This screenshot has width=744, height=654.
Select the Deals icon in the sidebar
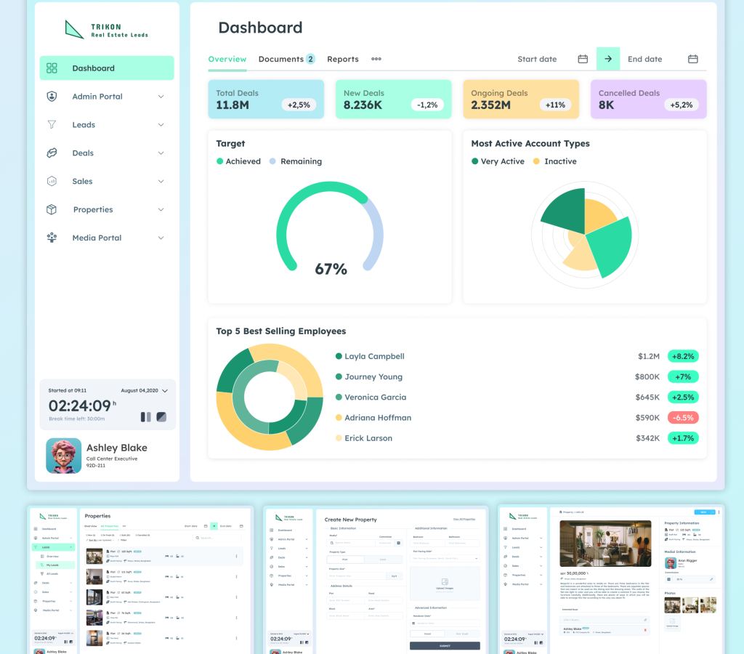point(52,153)
